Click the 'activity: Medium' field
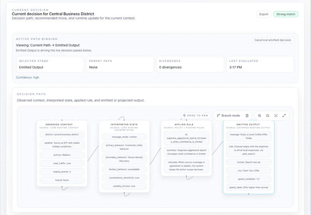The image size is (311, 215). click(x=62, y=155)
